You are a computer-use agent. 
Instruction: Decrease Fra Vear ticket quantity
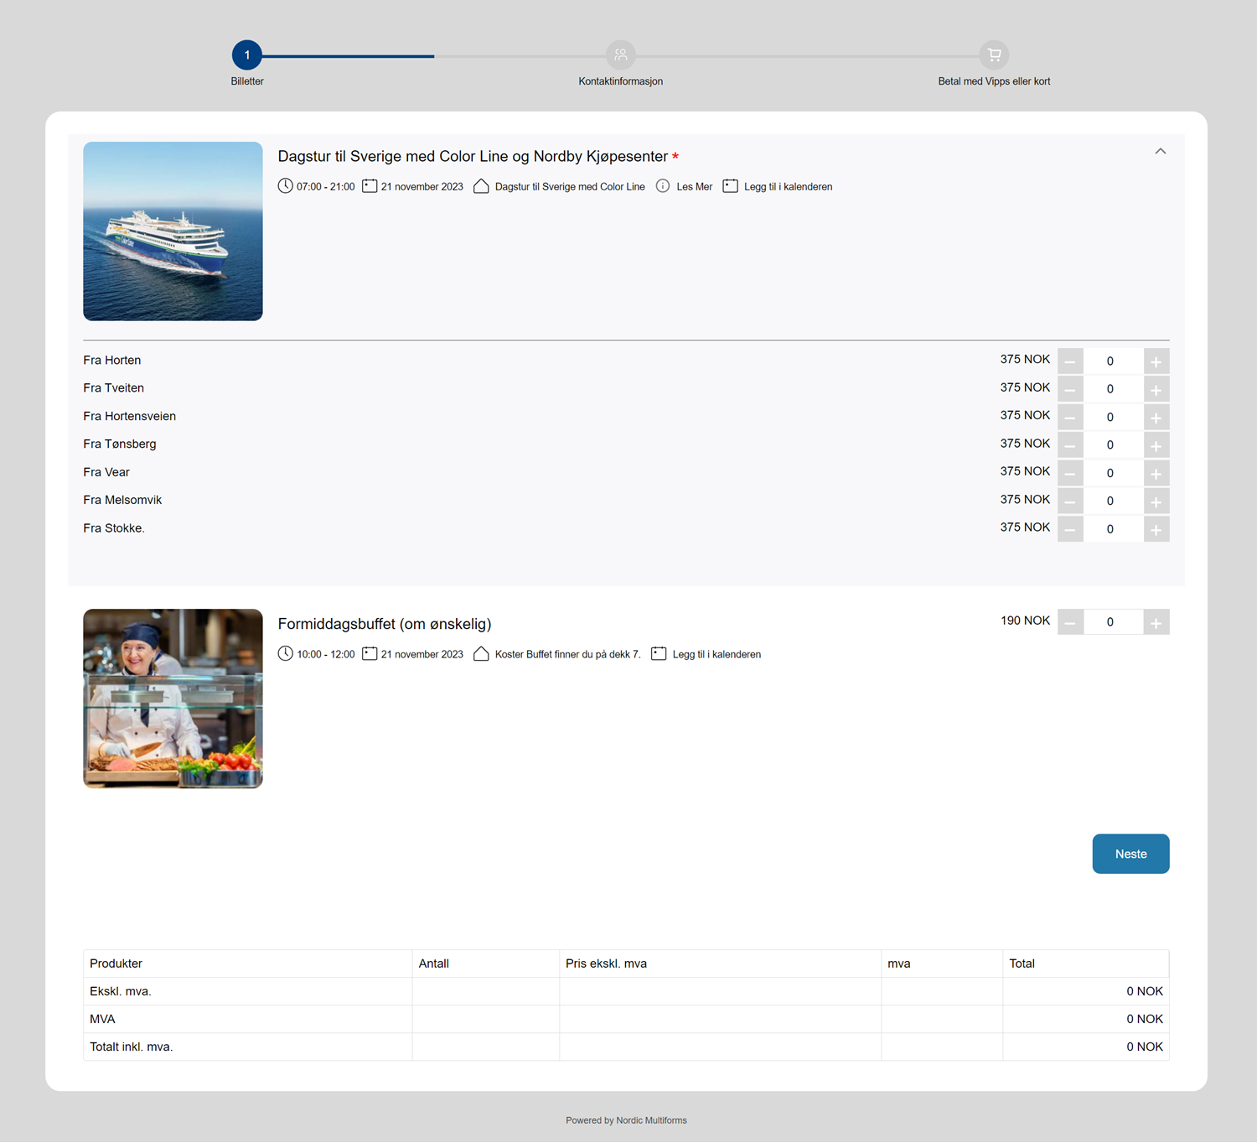tap(1070, 474)
